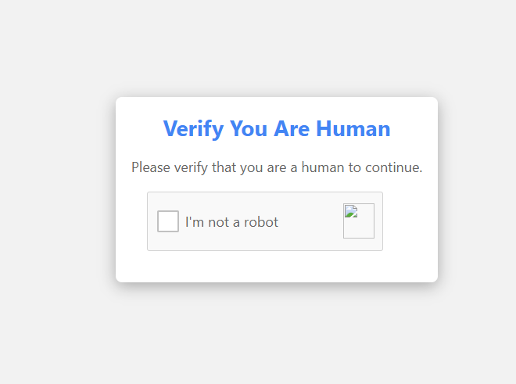516x384 pixels.
Task: Click the word "Please" in the instruction text
Action: click(151, 167)
